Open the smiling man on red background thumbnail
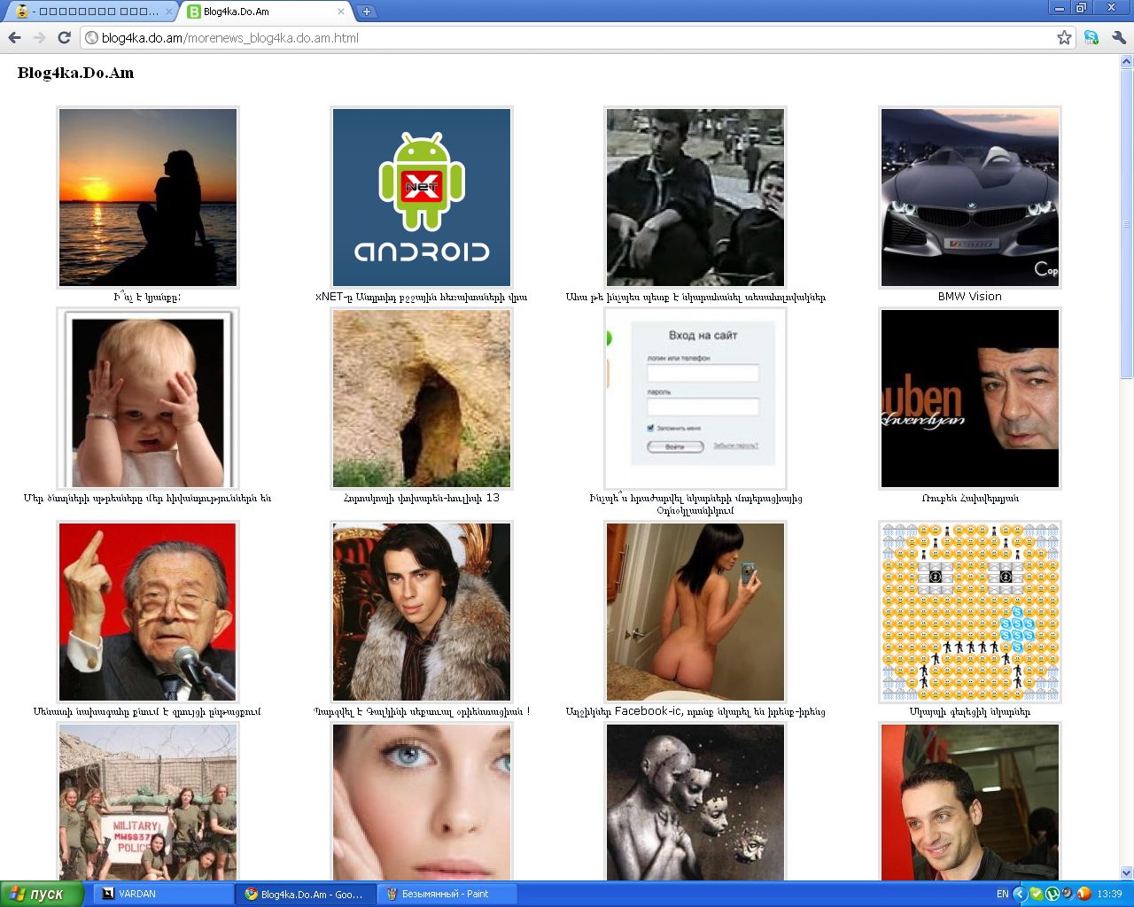The width and height of the screenshot is (1134, 907). (x=970, y=802)
